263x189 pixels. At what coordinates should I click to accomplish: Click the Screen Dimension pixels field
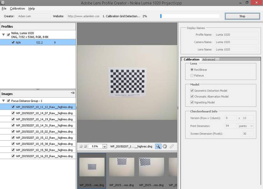[x=248, y=134]
